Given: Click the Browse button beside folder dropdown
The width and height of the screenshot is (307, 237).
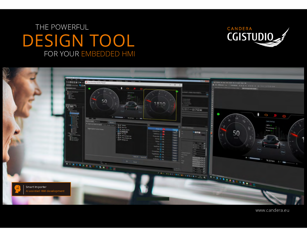Looking at the screenshot, I should coord(112,123).
